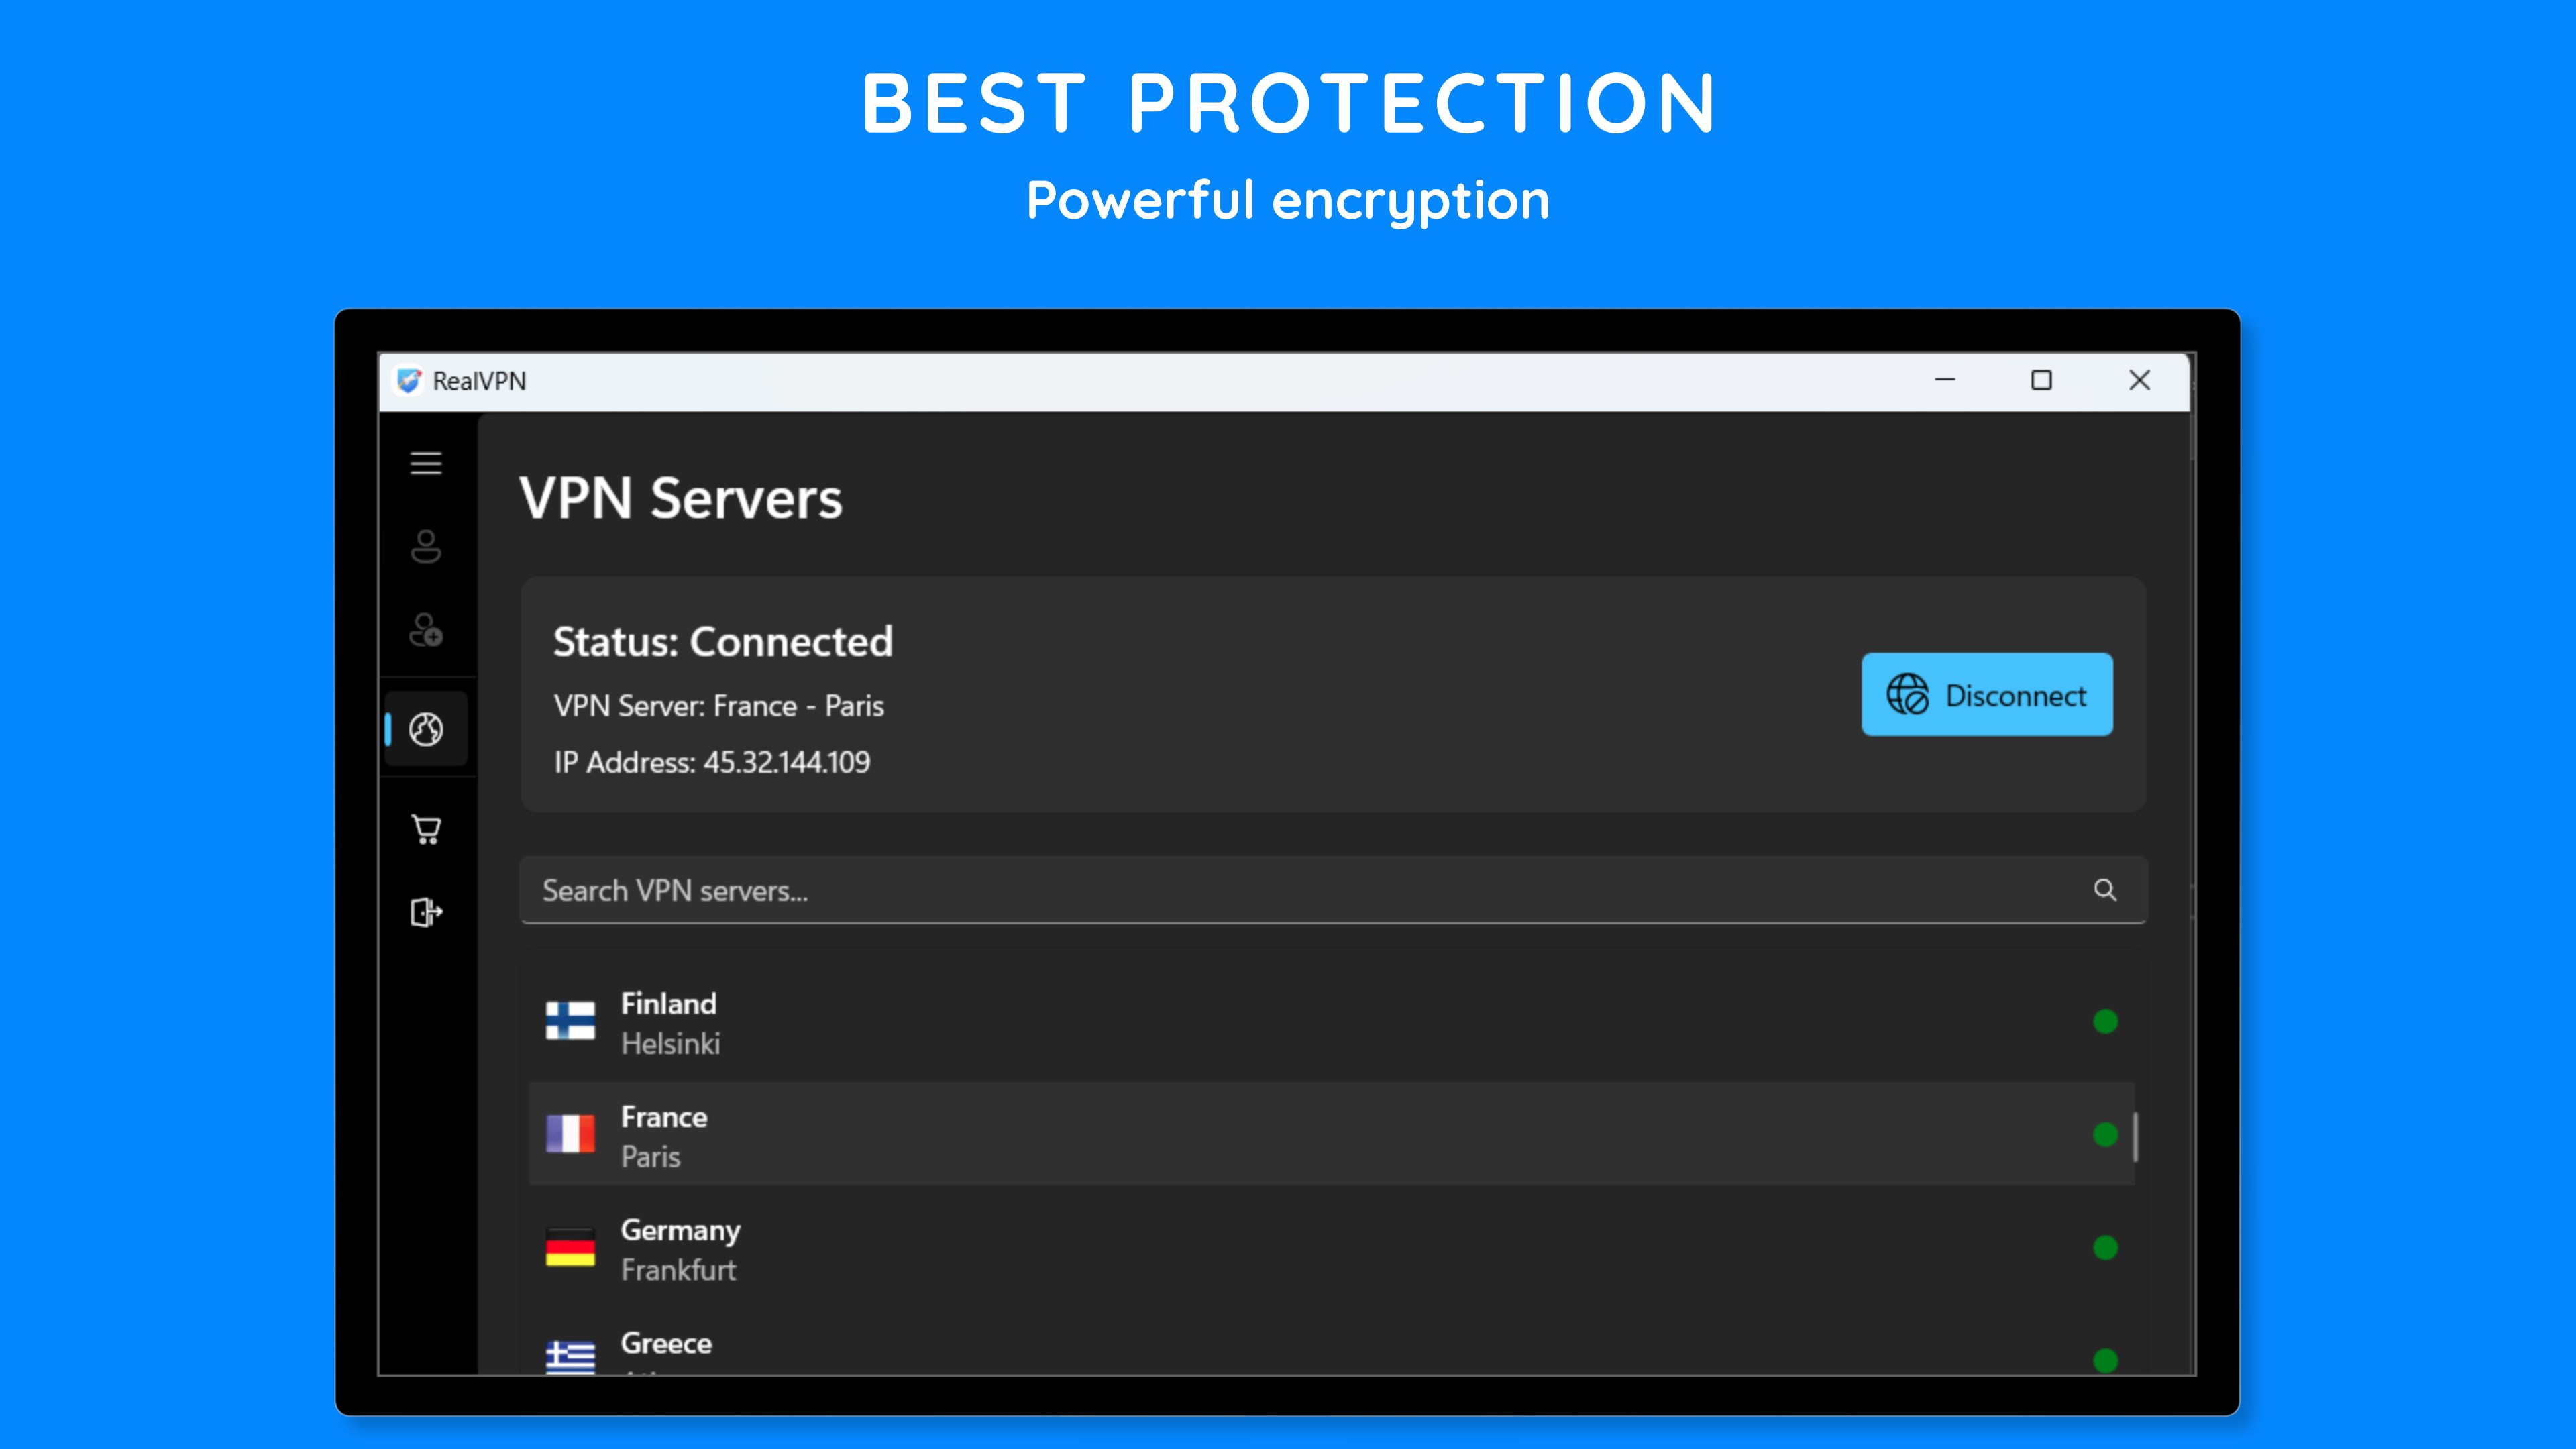Expand the navigation sidebar via hamburger menu
This screenshot has height=1449, width=2576.
(426, 463)
